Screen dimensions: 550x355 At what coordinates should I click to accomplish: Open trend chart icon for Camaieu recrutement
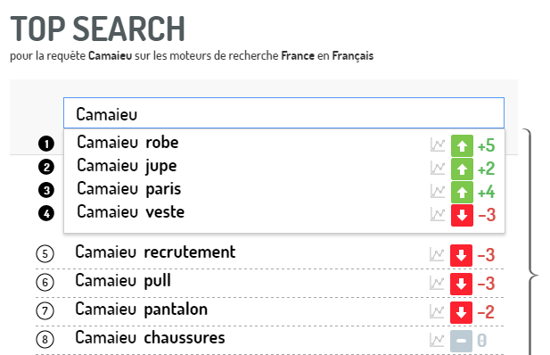coord(437,254)
